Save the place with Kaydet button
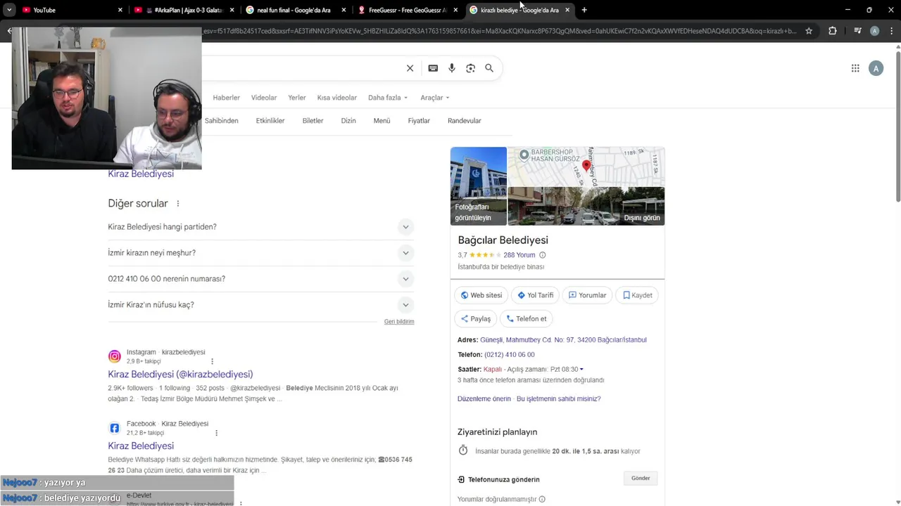The width and height of the screenshot is (901, 506). click(637, 295)
